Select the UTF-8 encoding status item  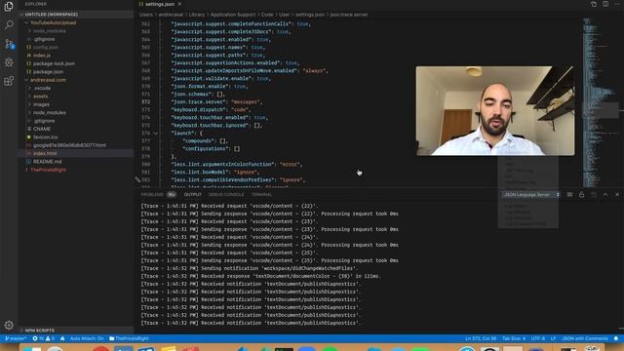[x=538, y=338]
